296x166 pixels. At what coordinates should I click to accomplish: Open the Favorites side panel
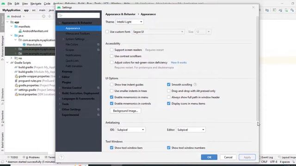(2, 118)
